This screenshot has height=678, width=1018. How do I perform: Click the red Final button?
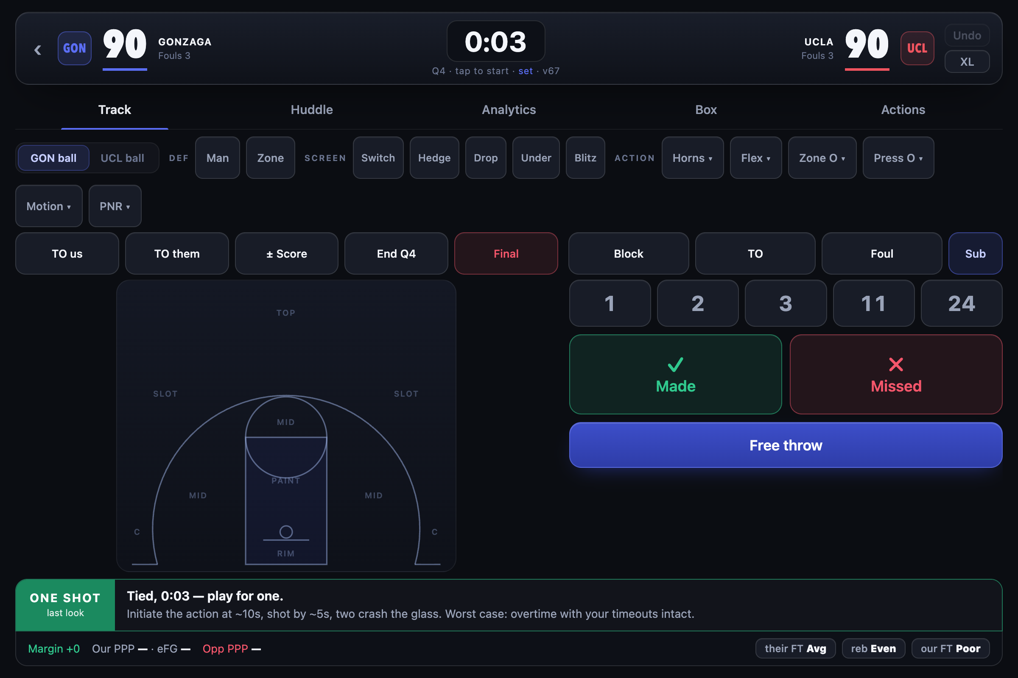tap(506, 253)
